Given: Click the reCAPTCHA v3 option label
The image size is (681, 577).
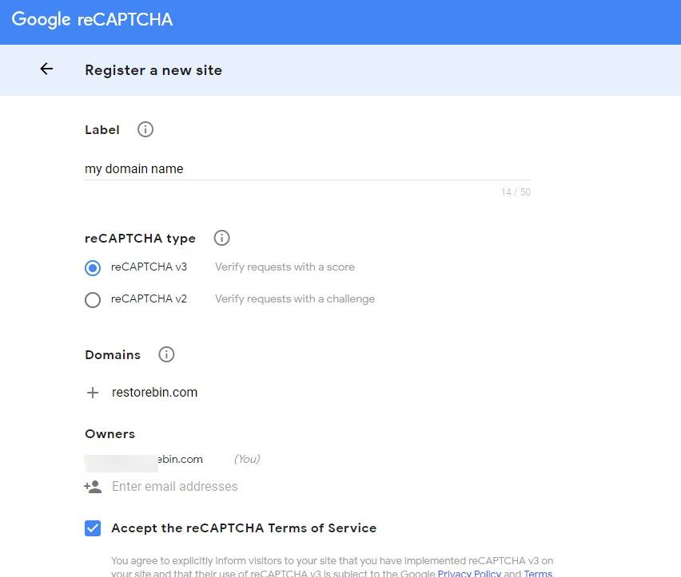Looking at the screenshot, I should 149,267.
